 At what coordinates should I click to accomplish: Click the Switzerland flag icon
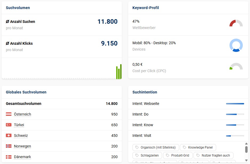[x=9, y=136]
